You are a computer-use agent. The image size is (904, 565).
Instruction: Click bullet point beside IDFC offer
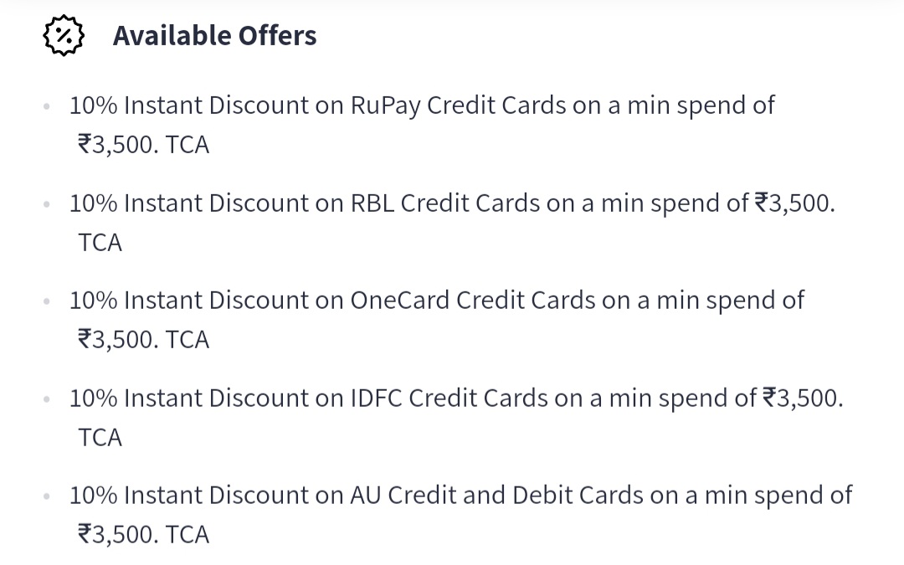tap(47, 398)
